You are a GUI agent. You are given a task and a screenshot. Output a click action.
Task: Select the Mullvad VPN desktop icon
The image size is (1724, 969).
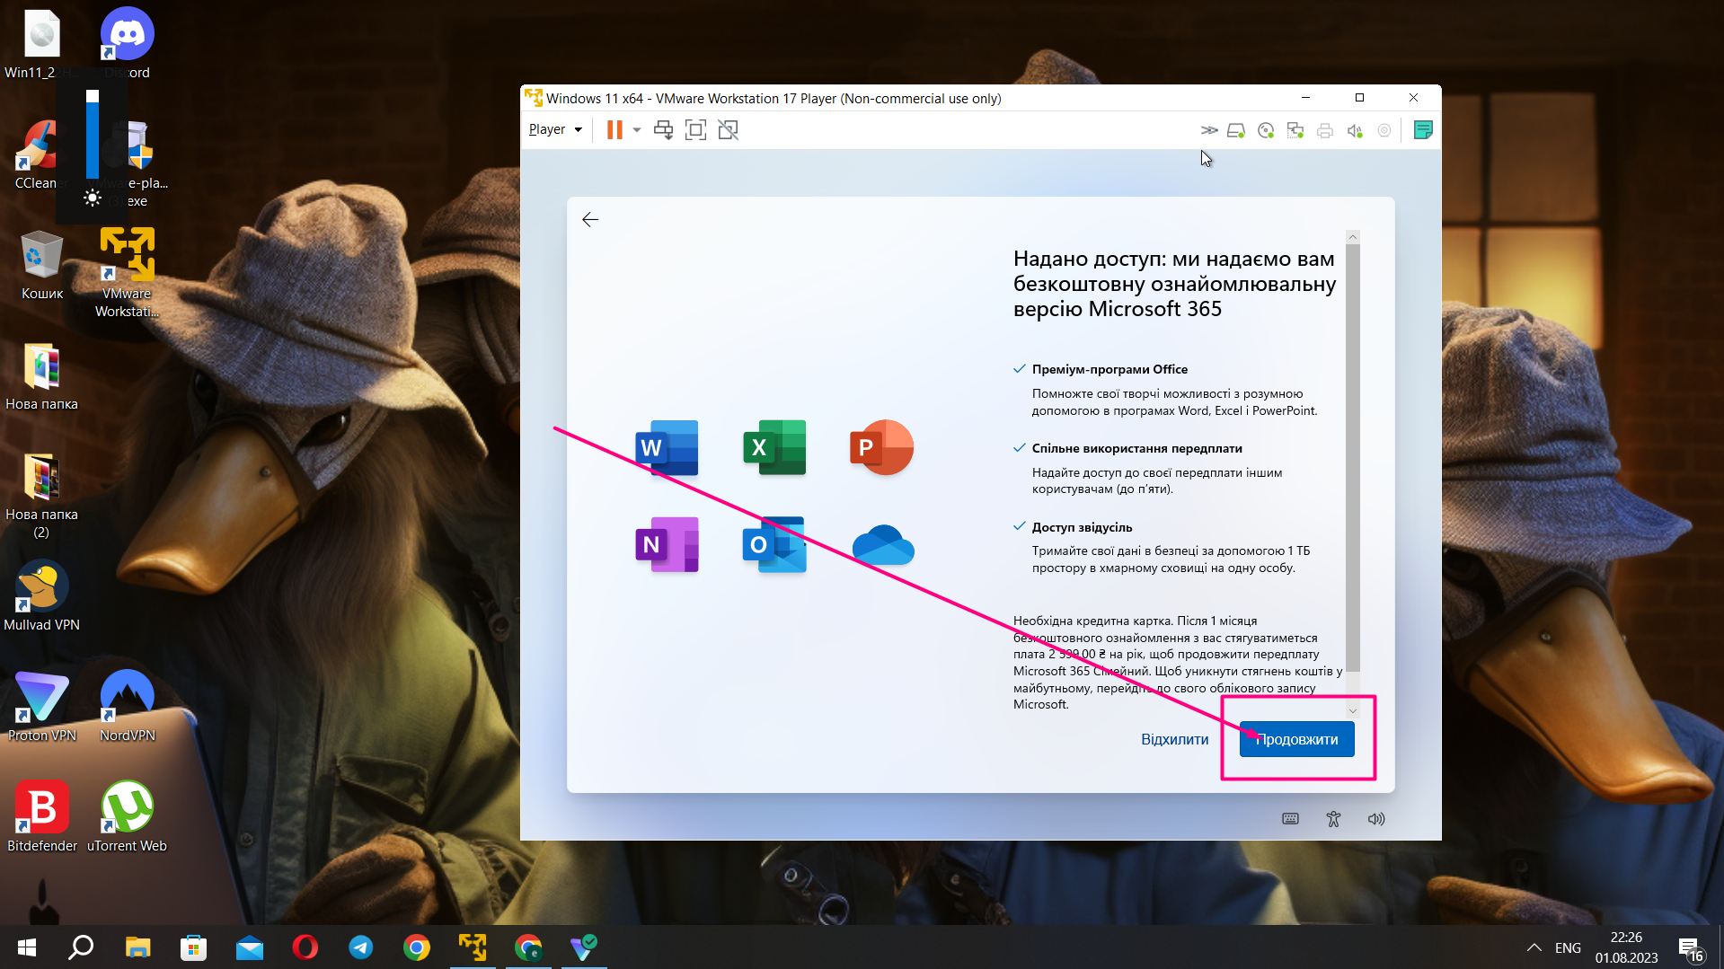(x=42, y=595)
